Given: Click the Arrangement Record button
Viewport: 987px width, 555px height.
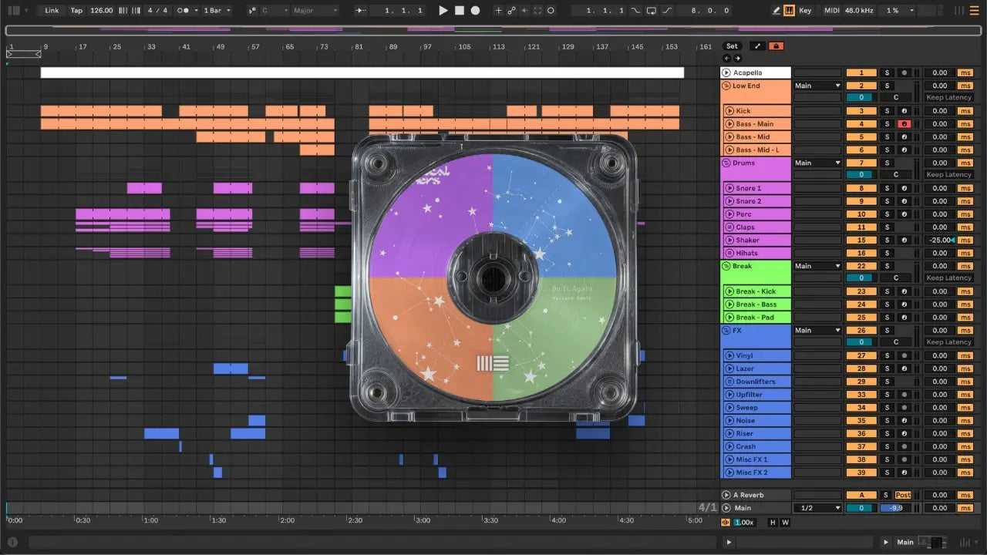Looking at the screenshot, I should 475,11.
